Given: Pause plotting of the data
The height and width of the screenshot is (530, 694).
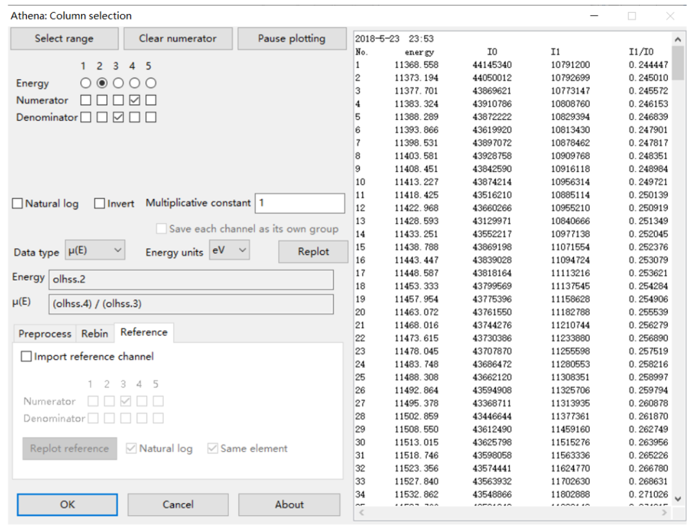Looking at the screenshot, I should point(292,39).
